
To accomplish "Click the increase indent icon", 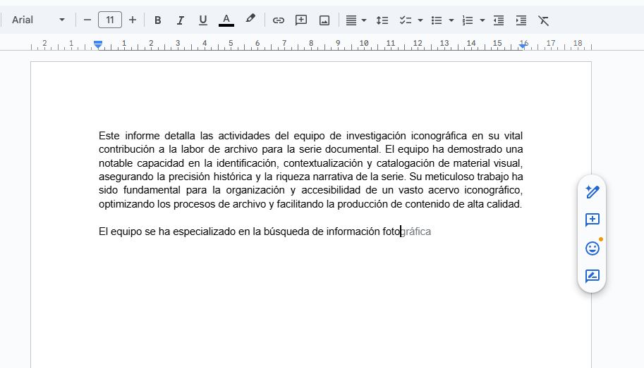I will [x=521, y=20].
